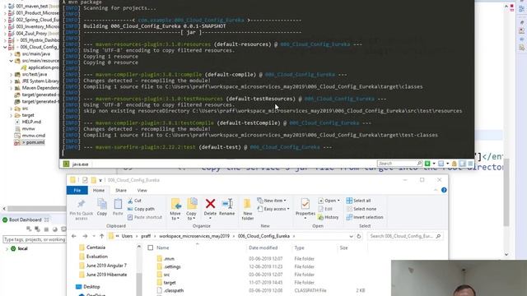The width and height of the screenshot is (527, 296).
Task: Select Desktop in the navigation pane
Action: click(x=91, y=287)
